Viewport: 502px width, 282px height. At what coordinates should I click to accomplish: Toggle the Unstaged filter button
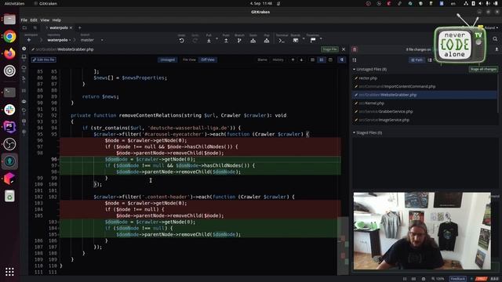[167, 60]
